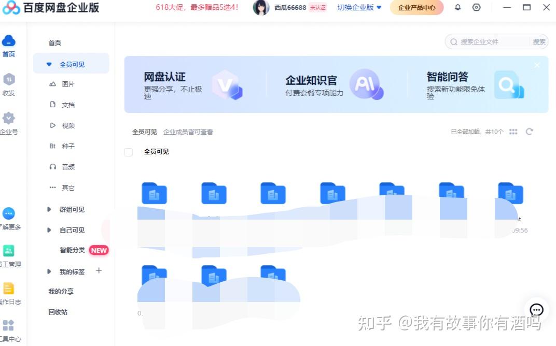Close the promotional banner

(537, 65)
